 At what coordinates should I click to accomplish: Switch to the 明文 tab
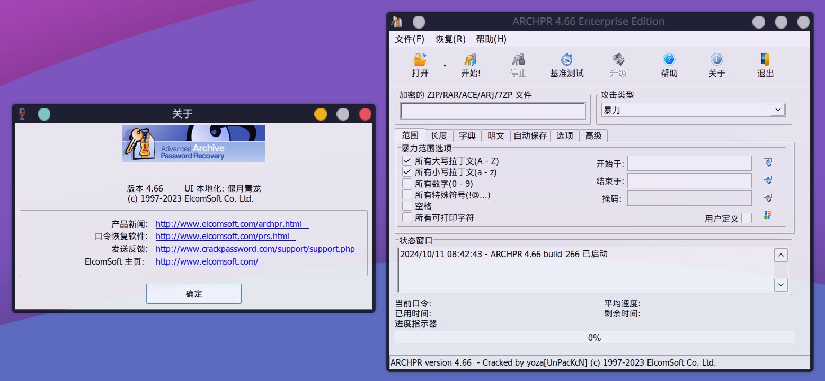[496, 136]
